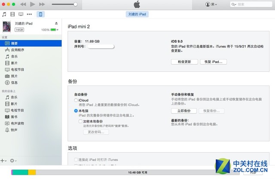Click the 恢复 iPad... button
The width and height of the screenshot is (275, 179).
coord(213,62)
